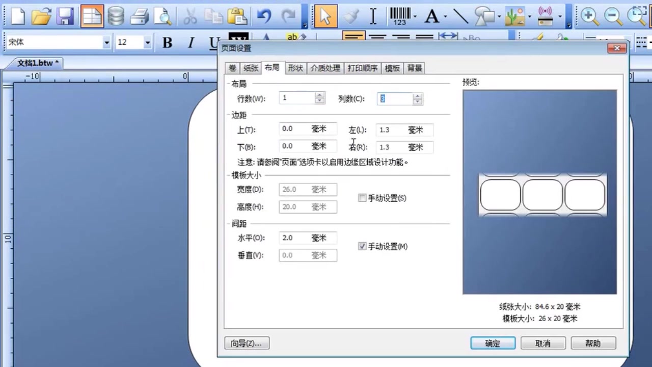The image size is (652, 367).
Task: Open a file with the folder icon
Action: 42,16
